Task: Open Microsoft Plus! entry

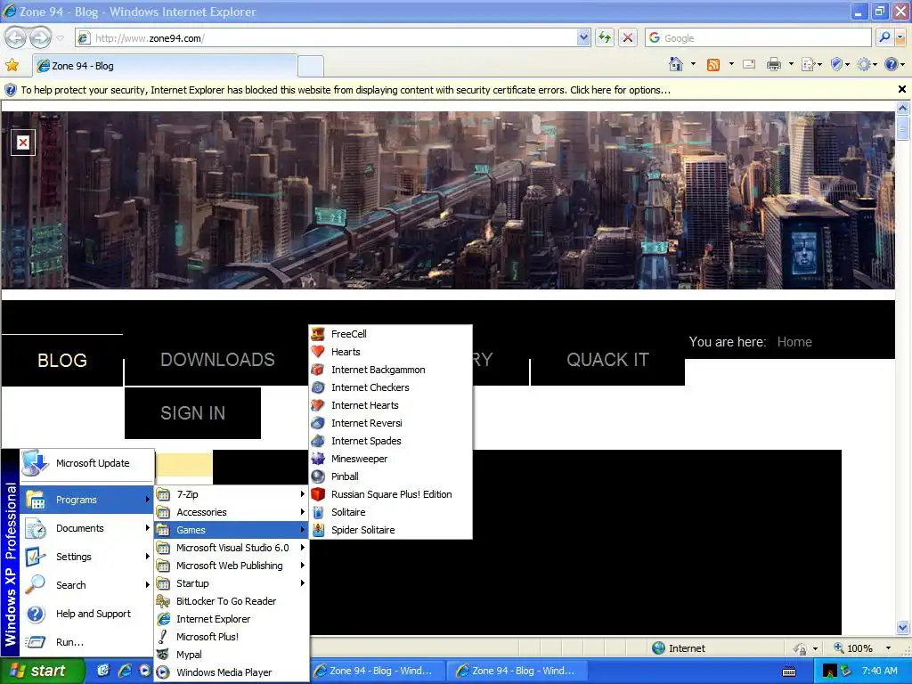Action: click(x=232, y=637)
